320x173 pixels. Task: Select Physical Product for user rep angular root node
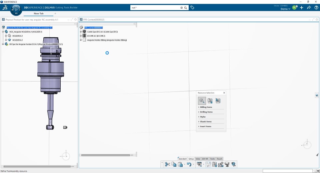point(29,28)
